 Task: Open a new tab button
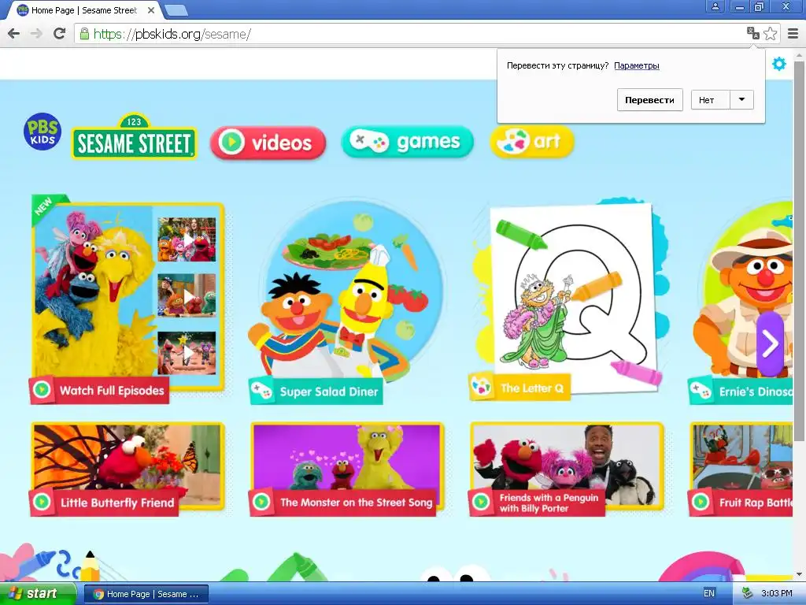pyautogui.click(x=176, y=10)
